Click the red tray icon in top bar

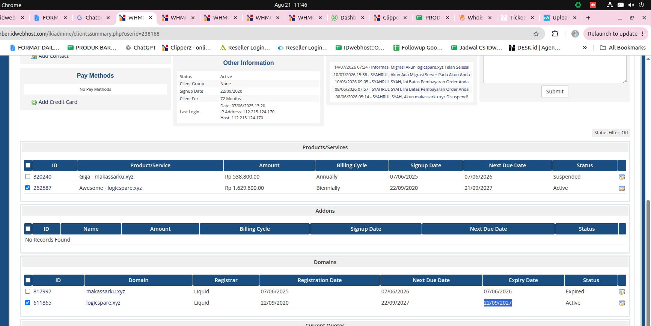pos(593,5)
